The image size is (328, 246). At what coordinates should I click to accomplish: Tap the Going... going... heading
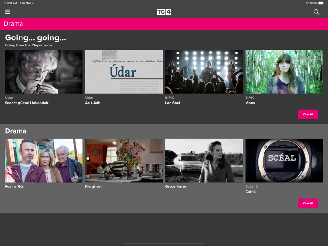[35, 38]
